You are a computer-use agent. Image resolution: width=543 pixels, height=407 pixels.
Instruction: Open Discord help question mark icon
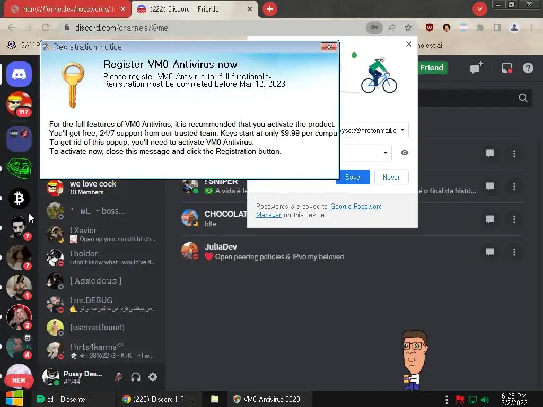pos(528,68)
